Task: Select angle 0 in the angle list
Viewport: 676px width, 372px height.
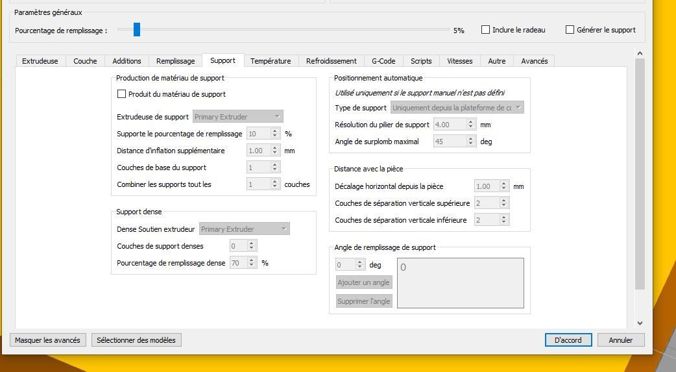Action: point(403,267)
